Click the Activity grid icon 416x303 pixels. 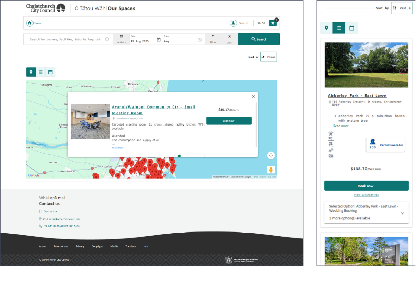coord(121,37)
